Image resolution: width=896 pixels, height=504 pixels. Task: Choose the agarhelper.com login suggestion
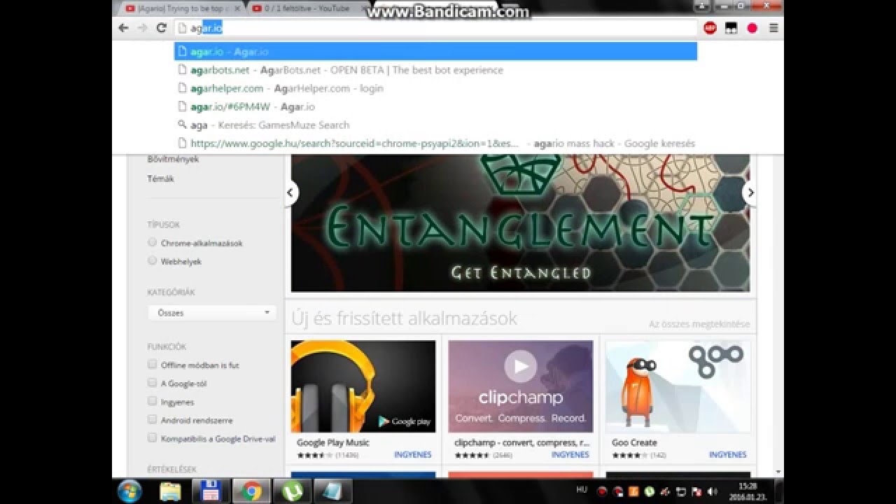(x=435, y=88)
